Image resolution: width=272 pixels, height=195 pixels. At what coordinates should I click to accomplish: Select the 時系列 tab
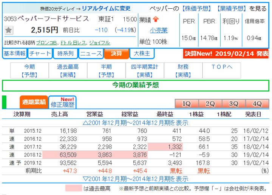click(65, 54)
